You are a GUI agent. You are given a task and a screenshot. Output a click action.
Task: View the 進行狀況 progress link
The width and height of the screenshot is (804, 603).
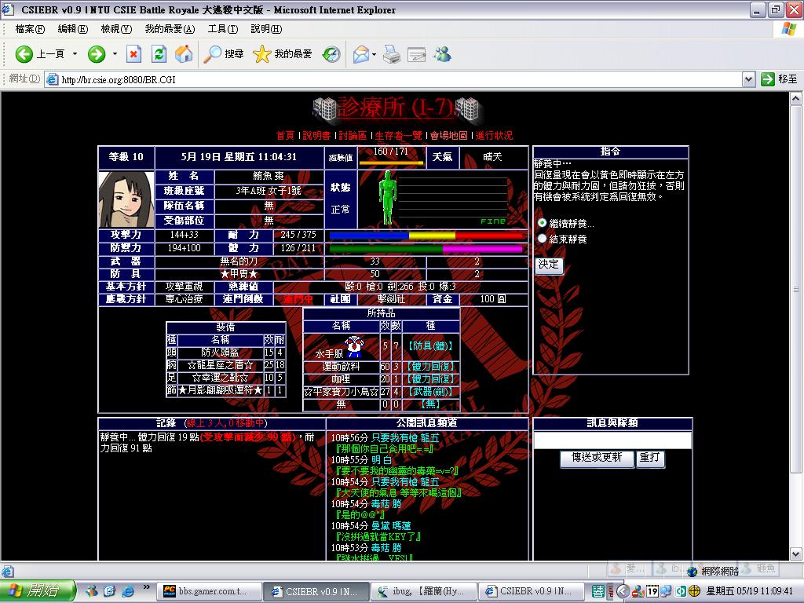[x=495, y=135]
